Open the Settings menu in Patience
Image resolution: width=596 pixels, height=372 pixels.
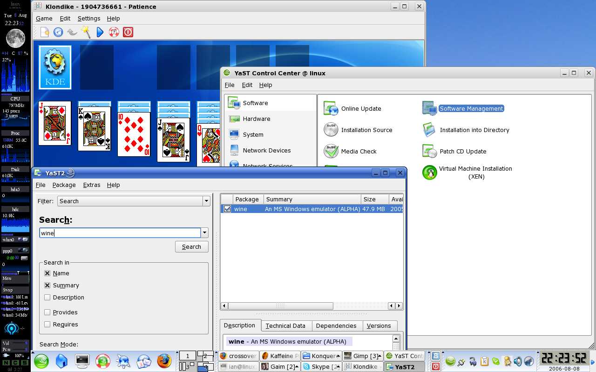point(89,19)
